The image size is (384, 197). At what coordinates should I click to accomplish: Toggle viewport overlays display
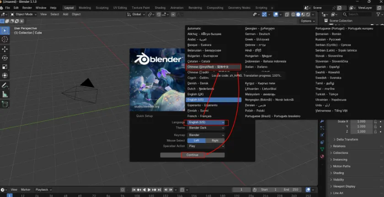click(x=276, y=15)
